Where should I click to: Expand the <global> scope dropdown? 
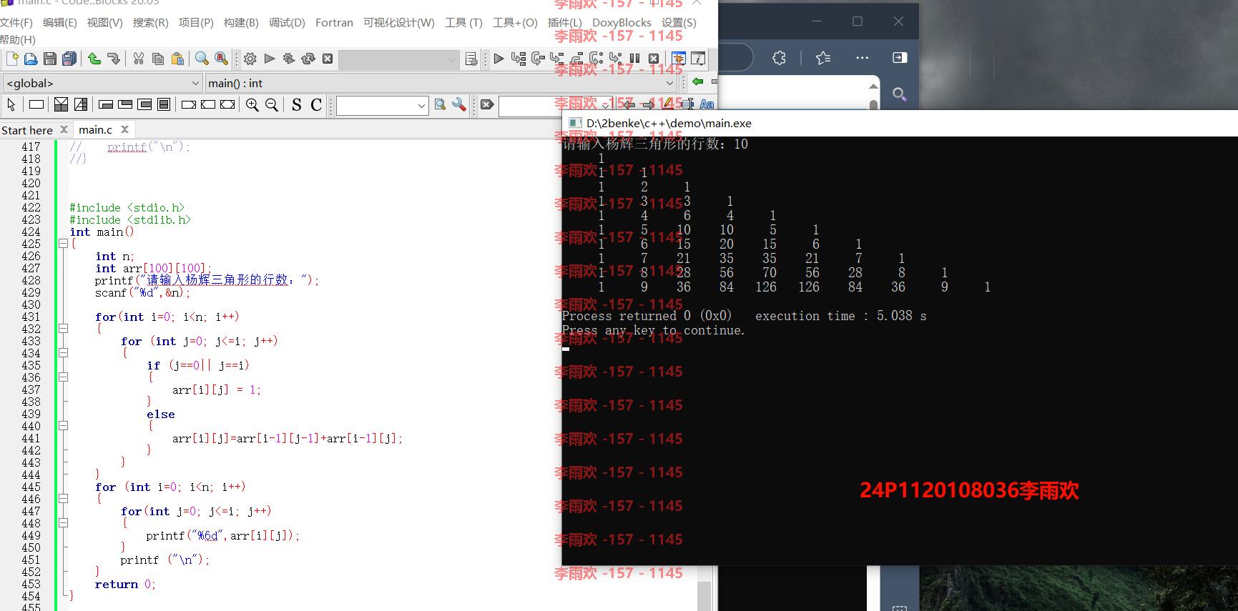pos(103,84)
